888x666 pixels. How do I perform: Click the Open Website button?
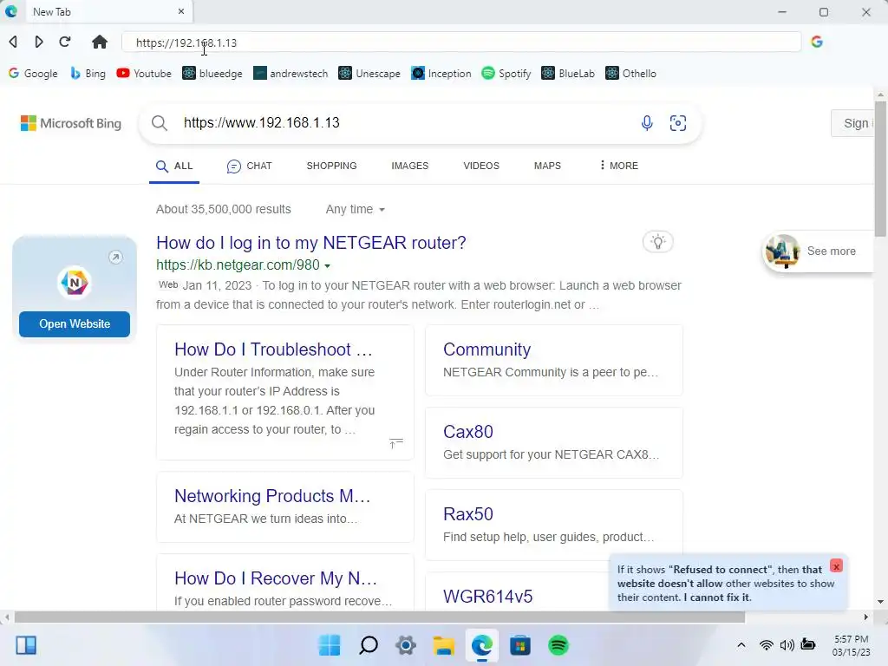[75, 324]
